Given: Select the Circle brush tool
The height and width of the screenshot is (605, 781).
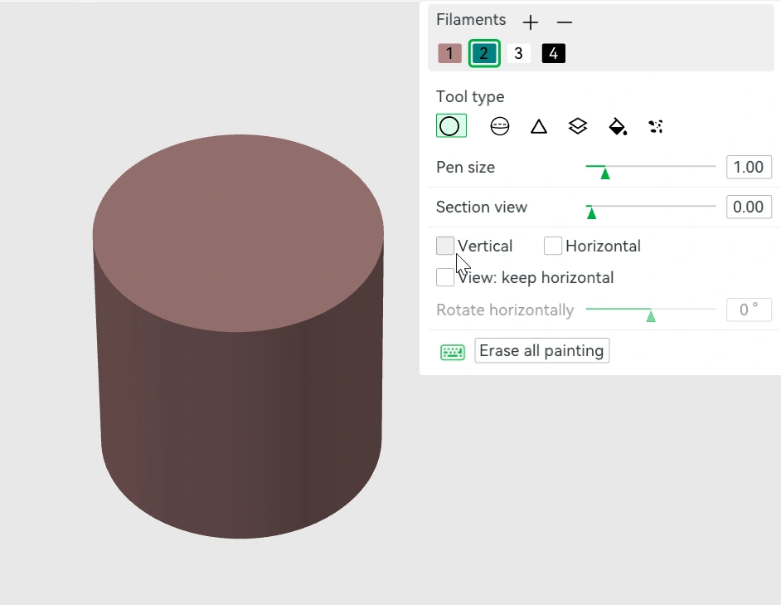Looking at the screenshot, I should (451, 125).
